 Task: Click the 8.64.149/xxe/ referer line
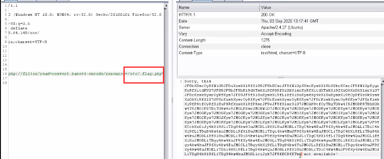24,33
